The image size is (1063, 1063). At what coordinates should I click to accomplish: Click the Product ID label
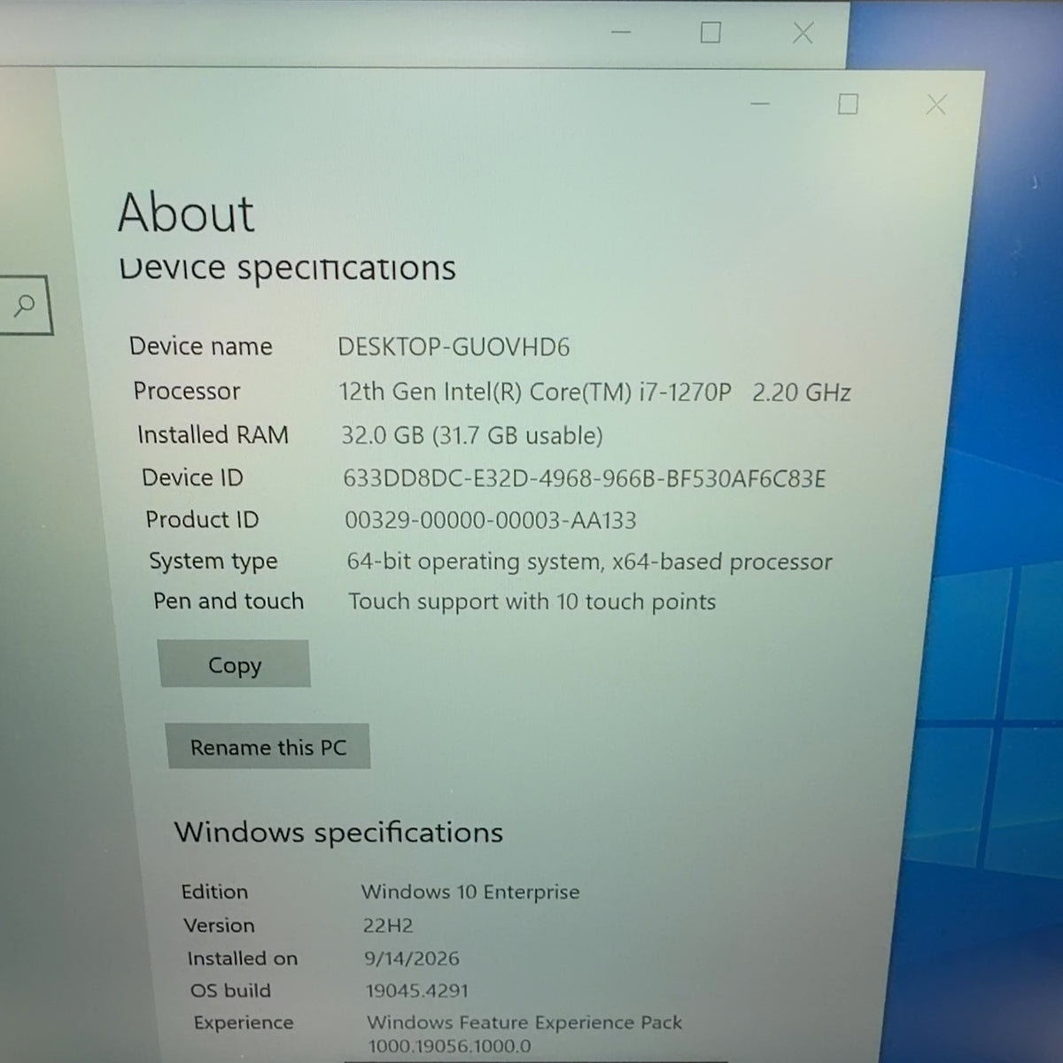coord(202,519)
